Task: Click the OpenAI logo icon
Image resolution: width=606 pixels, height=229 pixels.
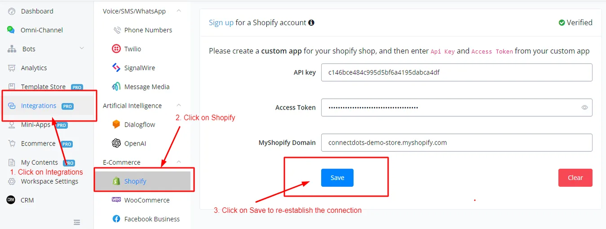Action: click(116, 143)
